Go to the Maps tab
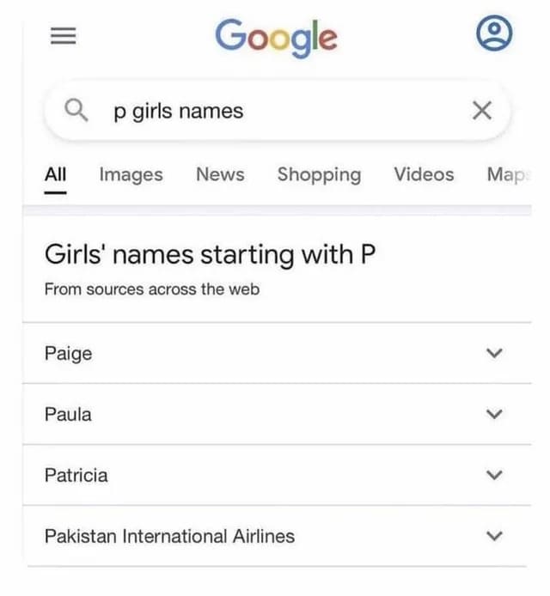Image resolution: width=550 pixels, height=596 pixels. [x=509, y=175]
